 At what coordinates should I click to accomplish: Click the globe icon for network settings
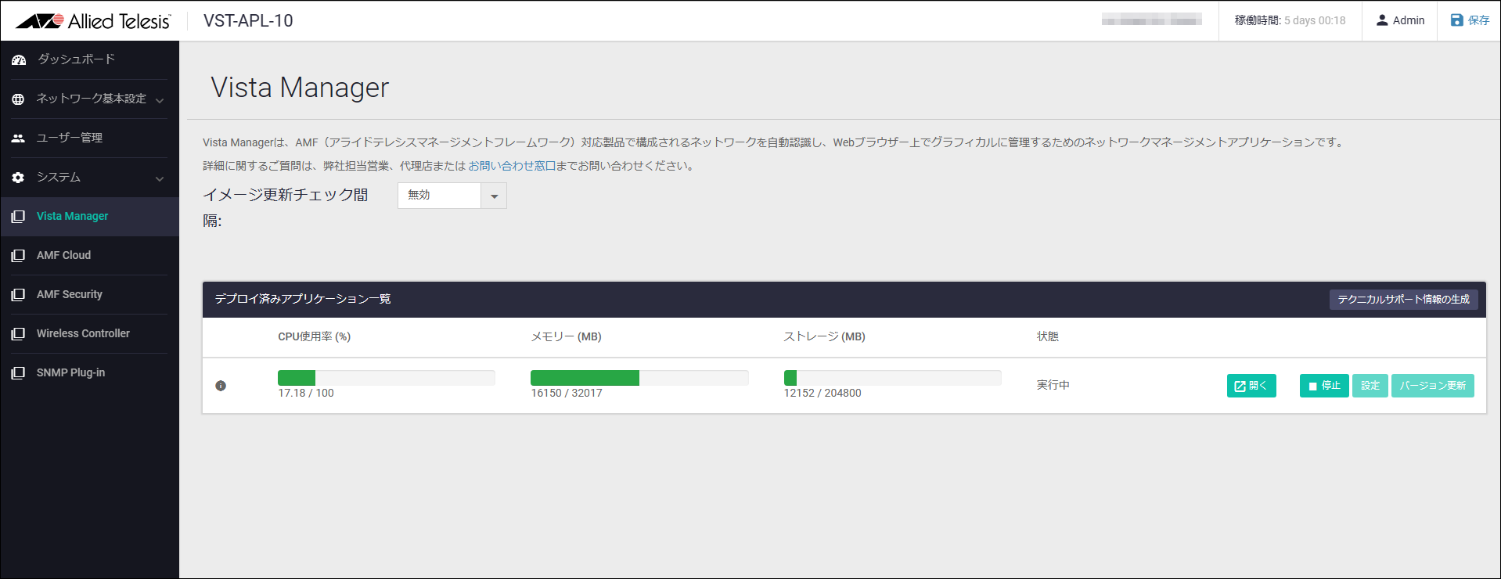point(18,99)
